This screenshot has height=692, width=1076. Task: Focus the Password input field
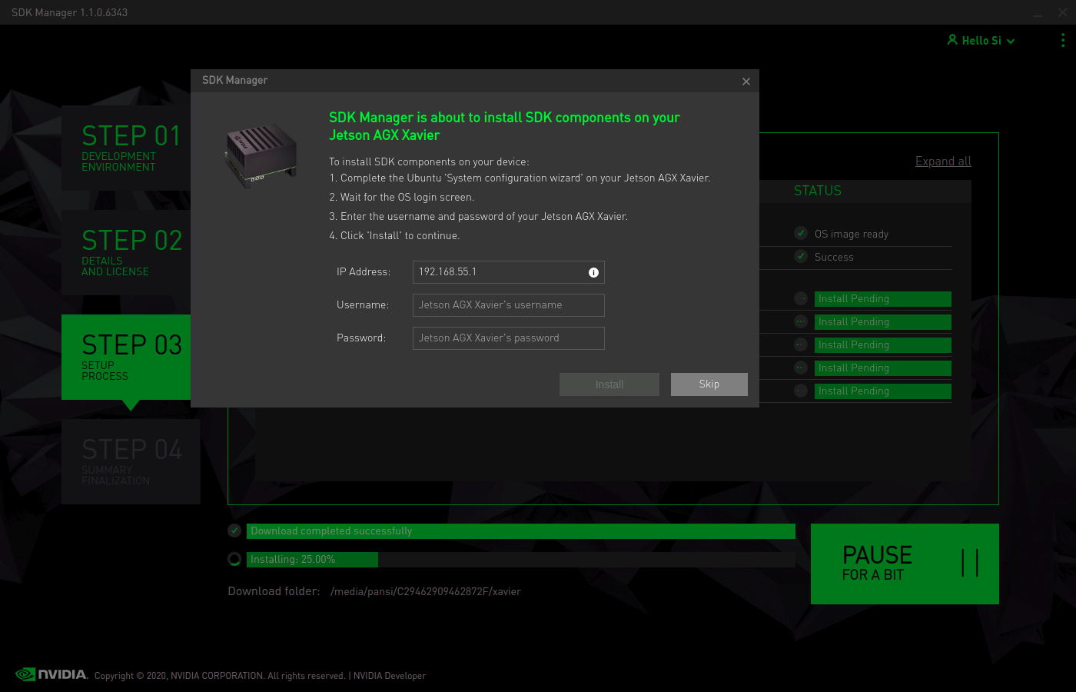[x=509, y=338]
